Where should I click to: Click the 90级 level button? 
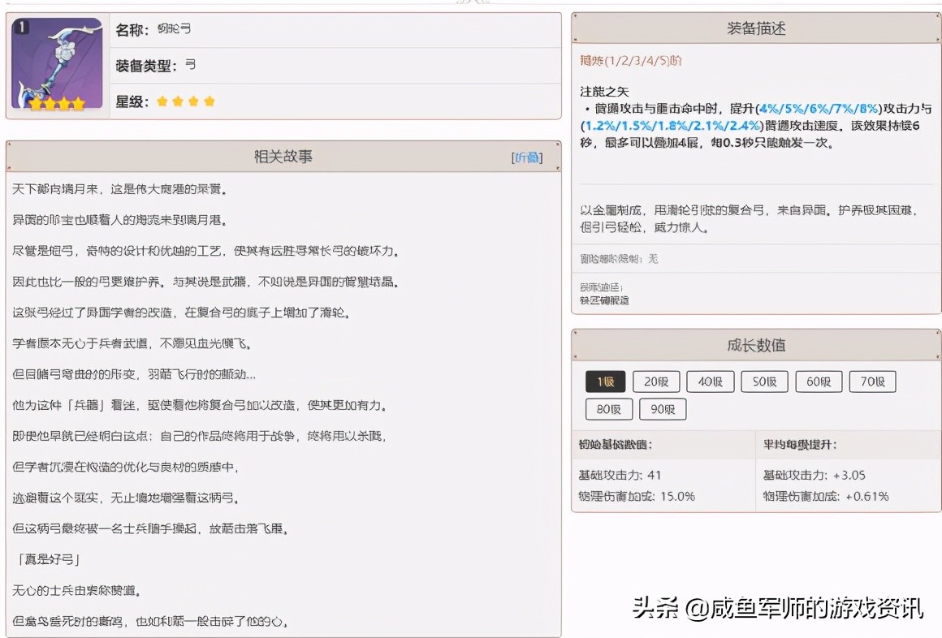(x=662, y=409)
